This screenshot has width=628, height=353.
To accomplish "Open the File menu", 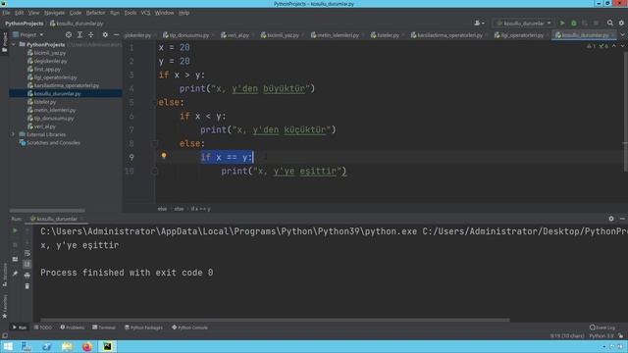I will (7, 13).
